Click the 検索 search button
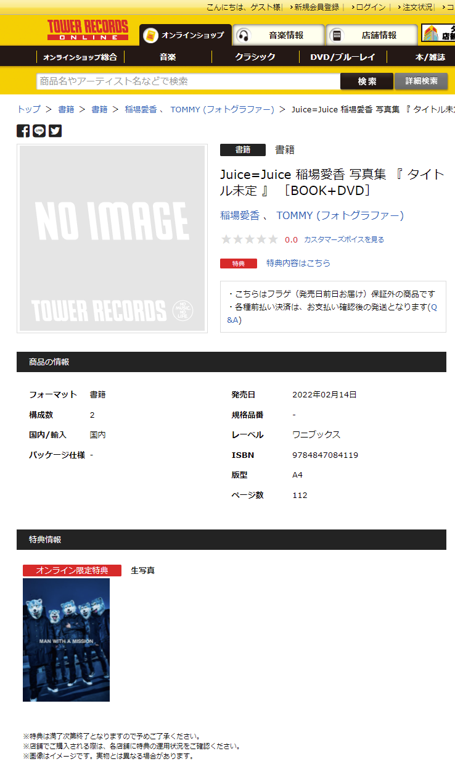 367,81
